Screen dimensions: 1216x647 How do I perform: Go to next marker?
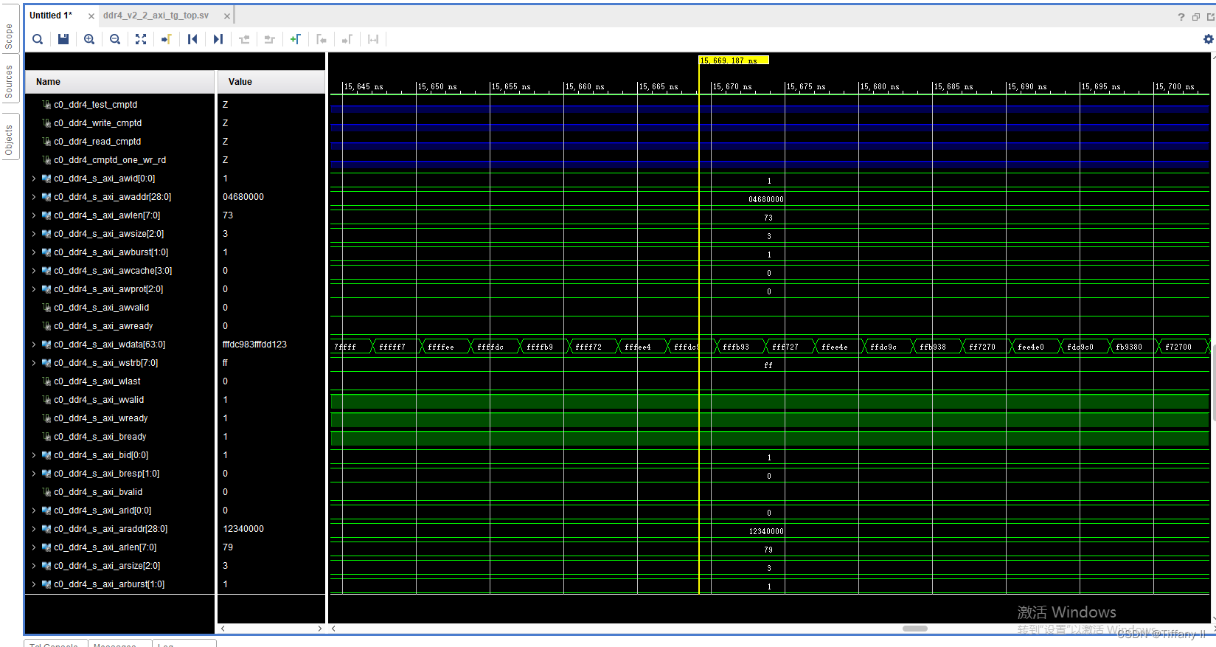click(x=347, y=39)
